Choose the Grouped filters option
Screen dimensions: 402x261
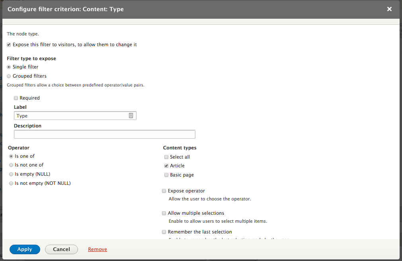(9, 76)
